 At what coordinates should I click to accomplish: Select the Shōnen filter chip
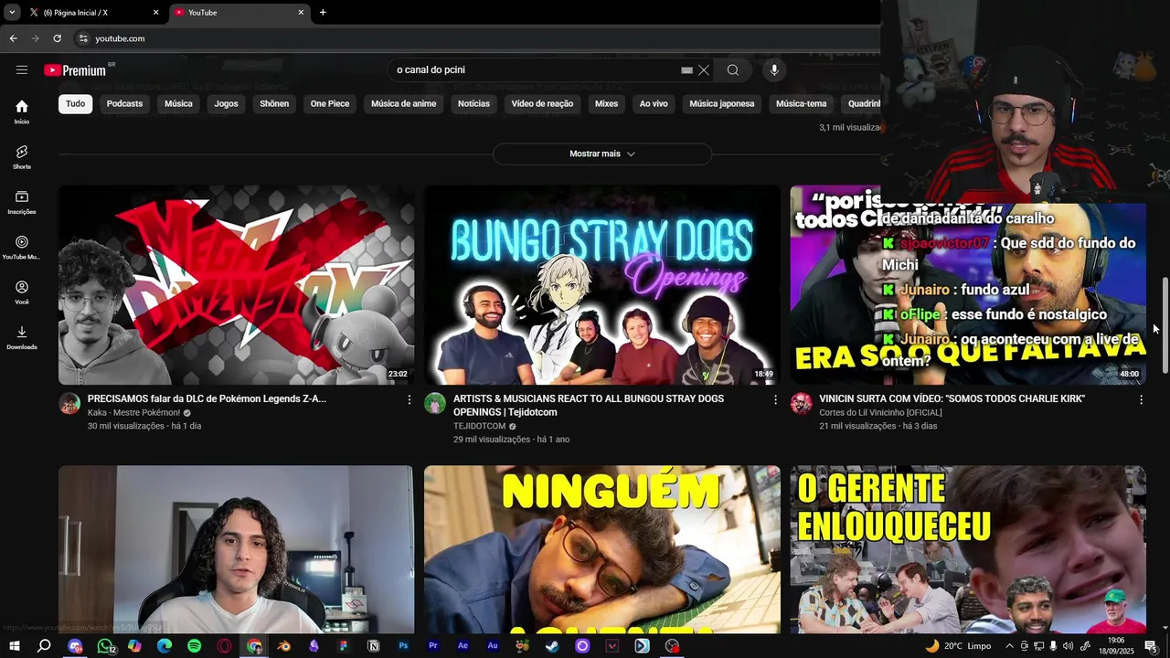[x=274, y=104]
